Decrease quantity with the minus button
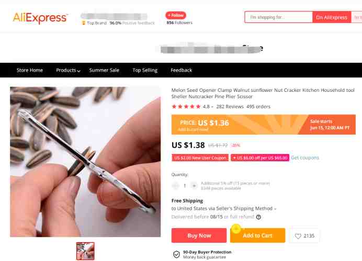 175,186
